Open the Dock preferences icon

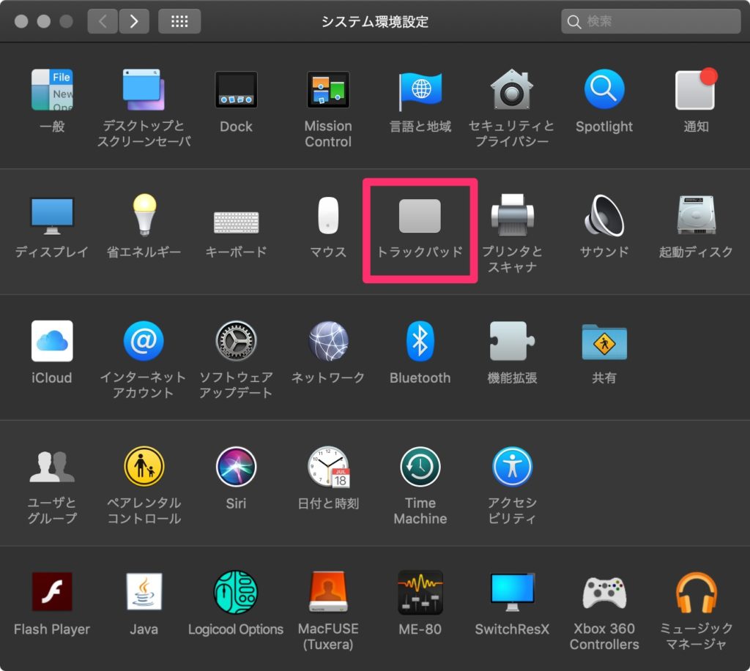[x=236, y=90]
